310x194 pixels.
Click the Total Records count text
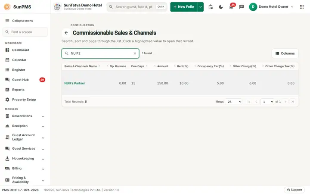click(75, 102)
